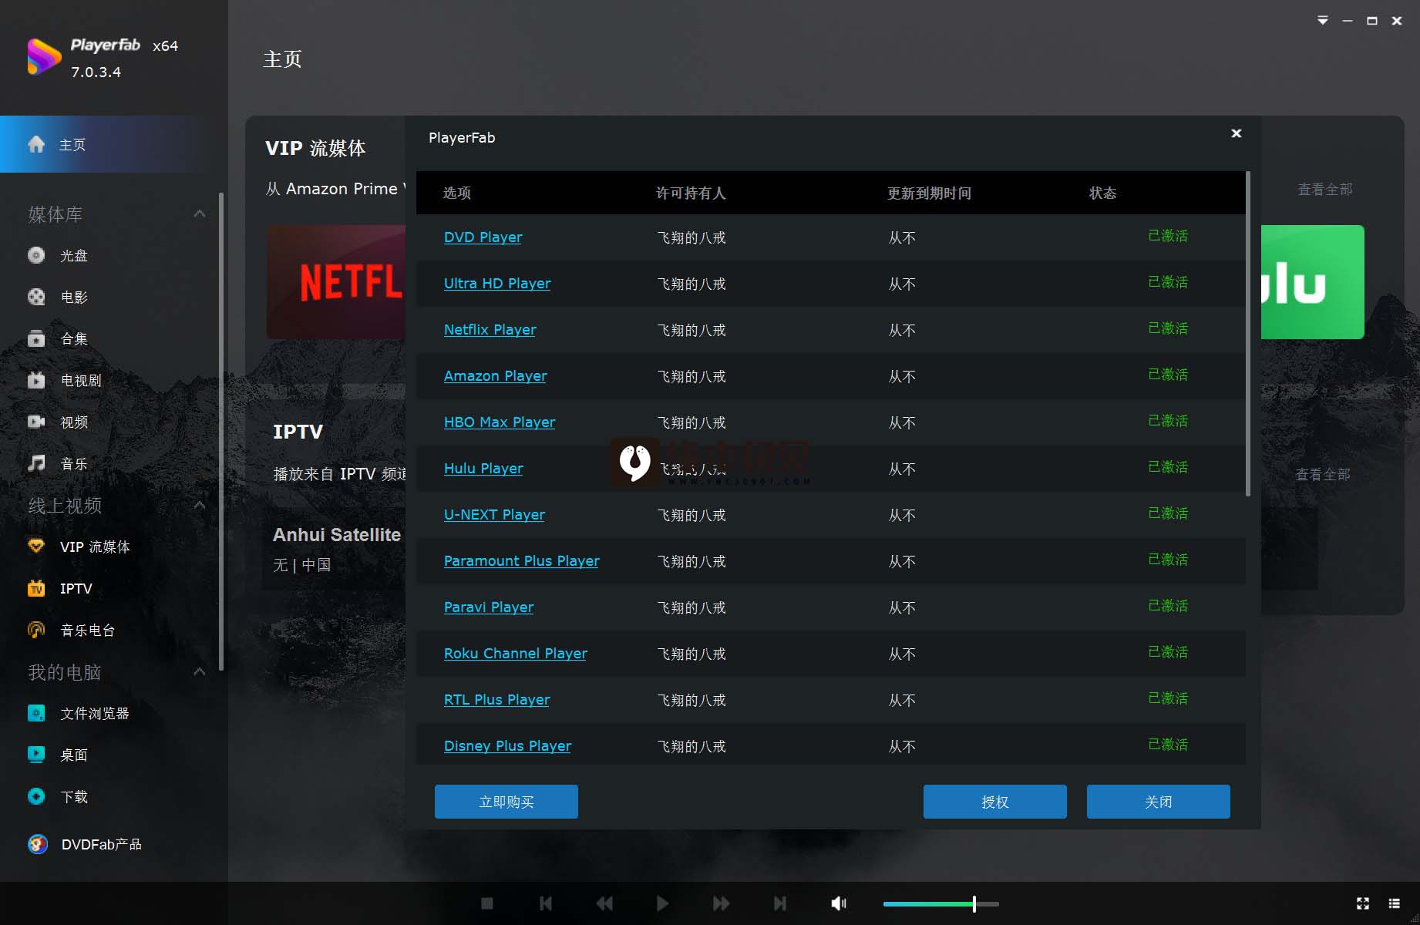Open the Hulu thumbnail card
1420x925 pixels.
[x=1313, y=282]
